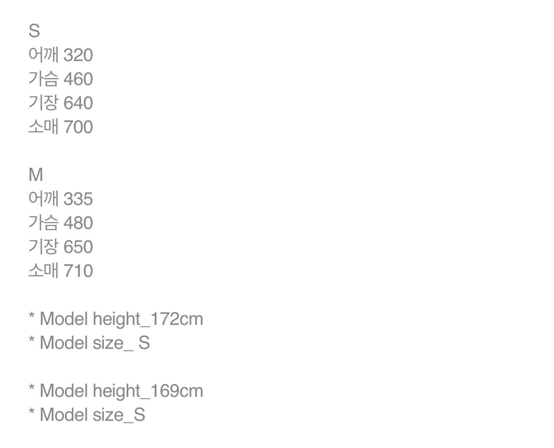This screenshot has width=554, height=448.
Task: Click the 기장 label beside 640
Action: [x=43, y=103]
